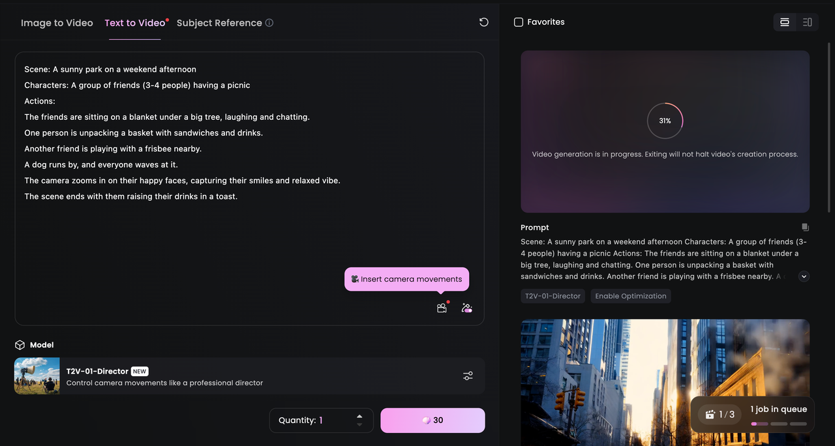This screenshot has width=835, height=446.
Task: Click the reset prompt icon
Action: 483,22
